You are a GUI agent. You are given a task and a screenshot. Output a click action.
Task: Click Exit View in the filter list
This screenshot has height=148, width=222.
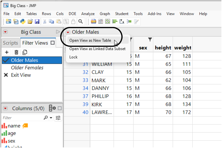tap(32, 75)
